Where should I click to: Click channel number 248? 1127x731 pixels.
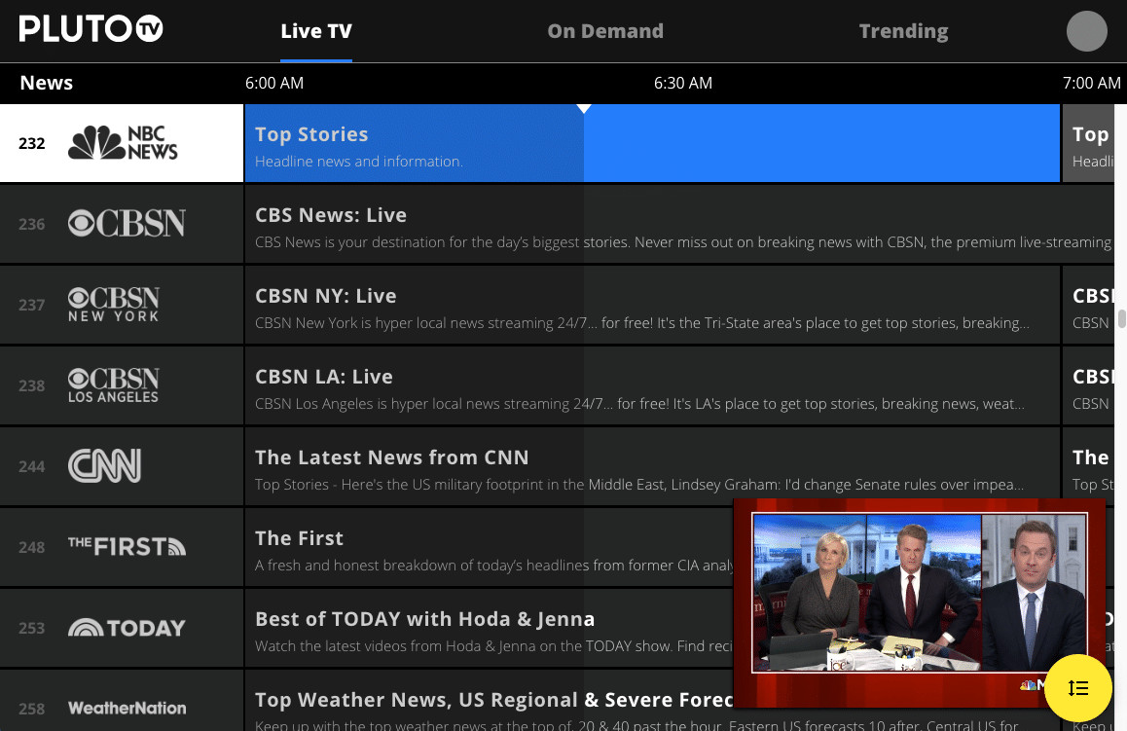click(x=31, y=547)
